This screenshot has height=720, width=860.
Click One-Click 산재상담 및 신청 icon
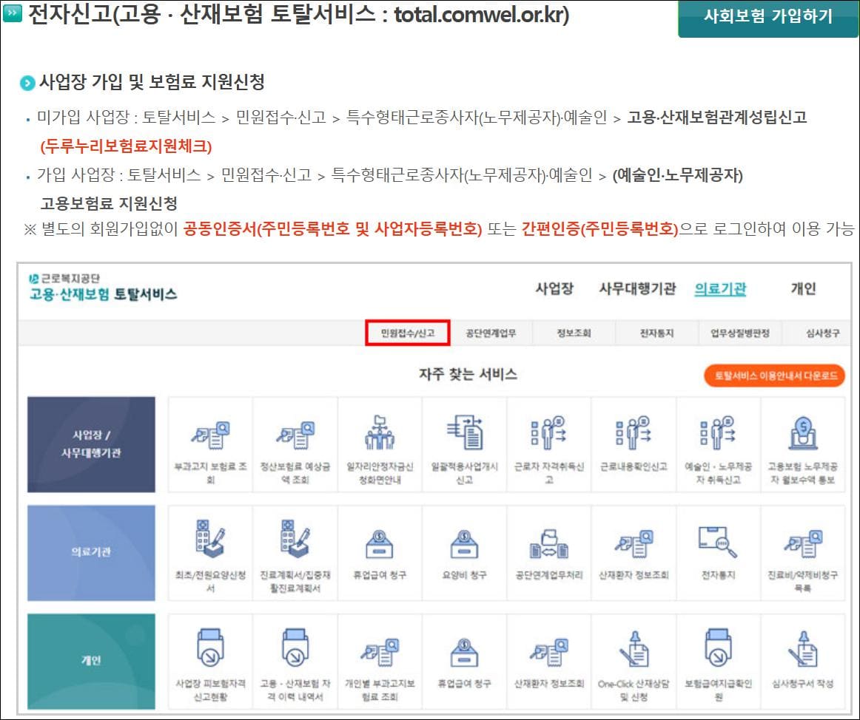tap(634, 662)
